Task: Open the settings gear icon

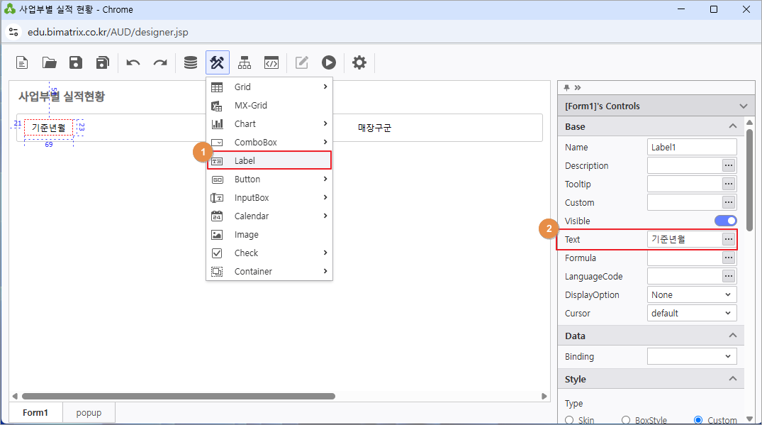Action: [x=359, y=62]
